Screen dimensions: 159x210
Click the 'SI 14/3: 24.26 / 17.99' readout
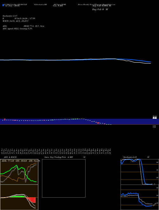click(25, 18)
